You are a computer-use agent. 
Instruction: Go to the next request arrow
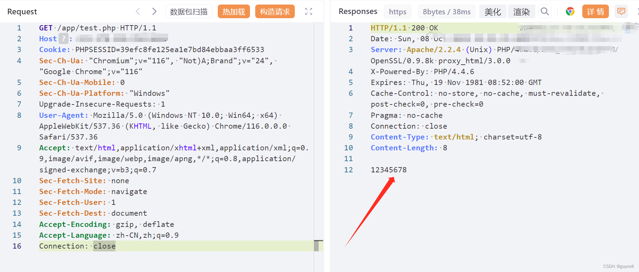coord(154,12)
